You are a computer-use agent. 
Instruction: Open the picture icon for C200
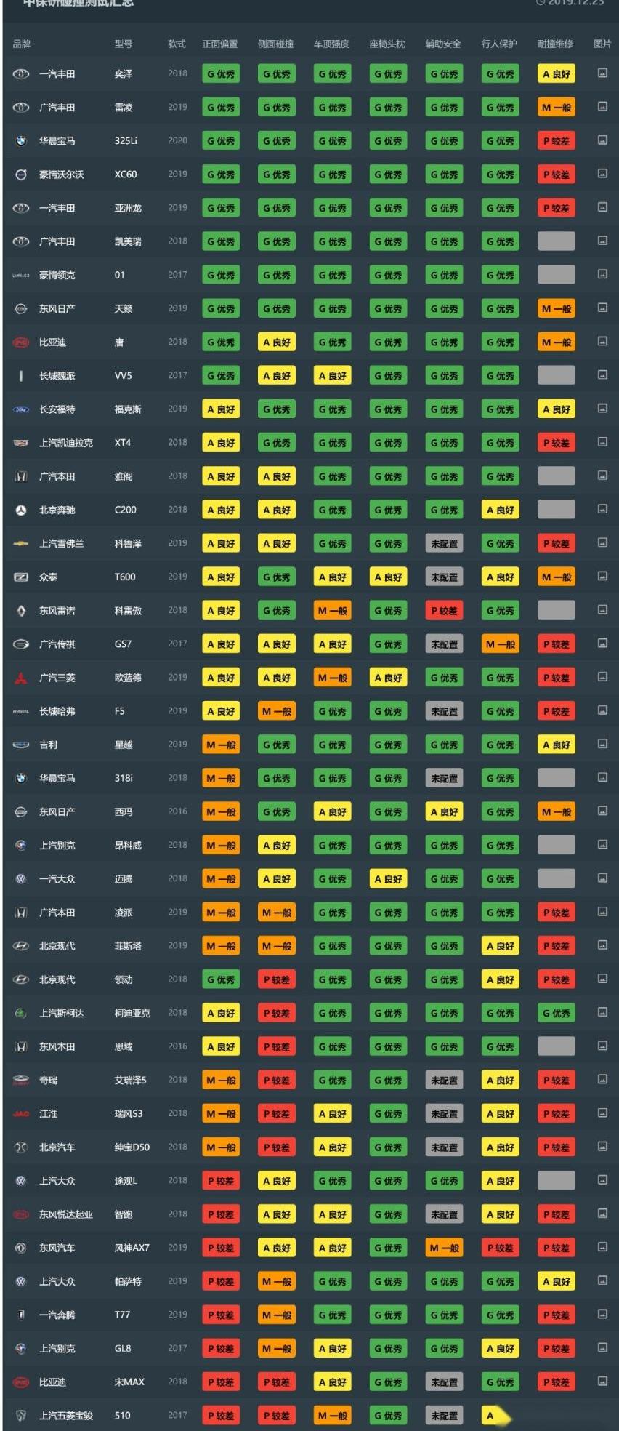pos(602,509)
